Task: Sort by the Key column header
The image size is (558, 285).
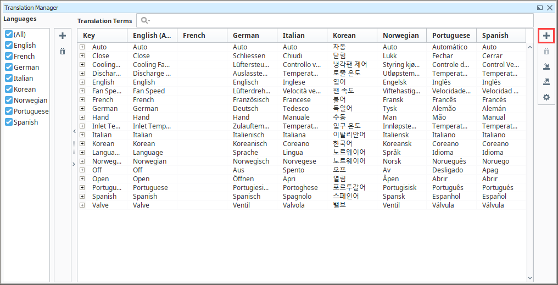Action: point(103,36)
